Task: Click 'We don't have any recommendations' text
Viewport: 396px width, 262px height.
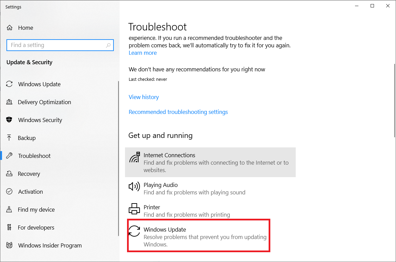Action: point(197,70)
